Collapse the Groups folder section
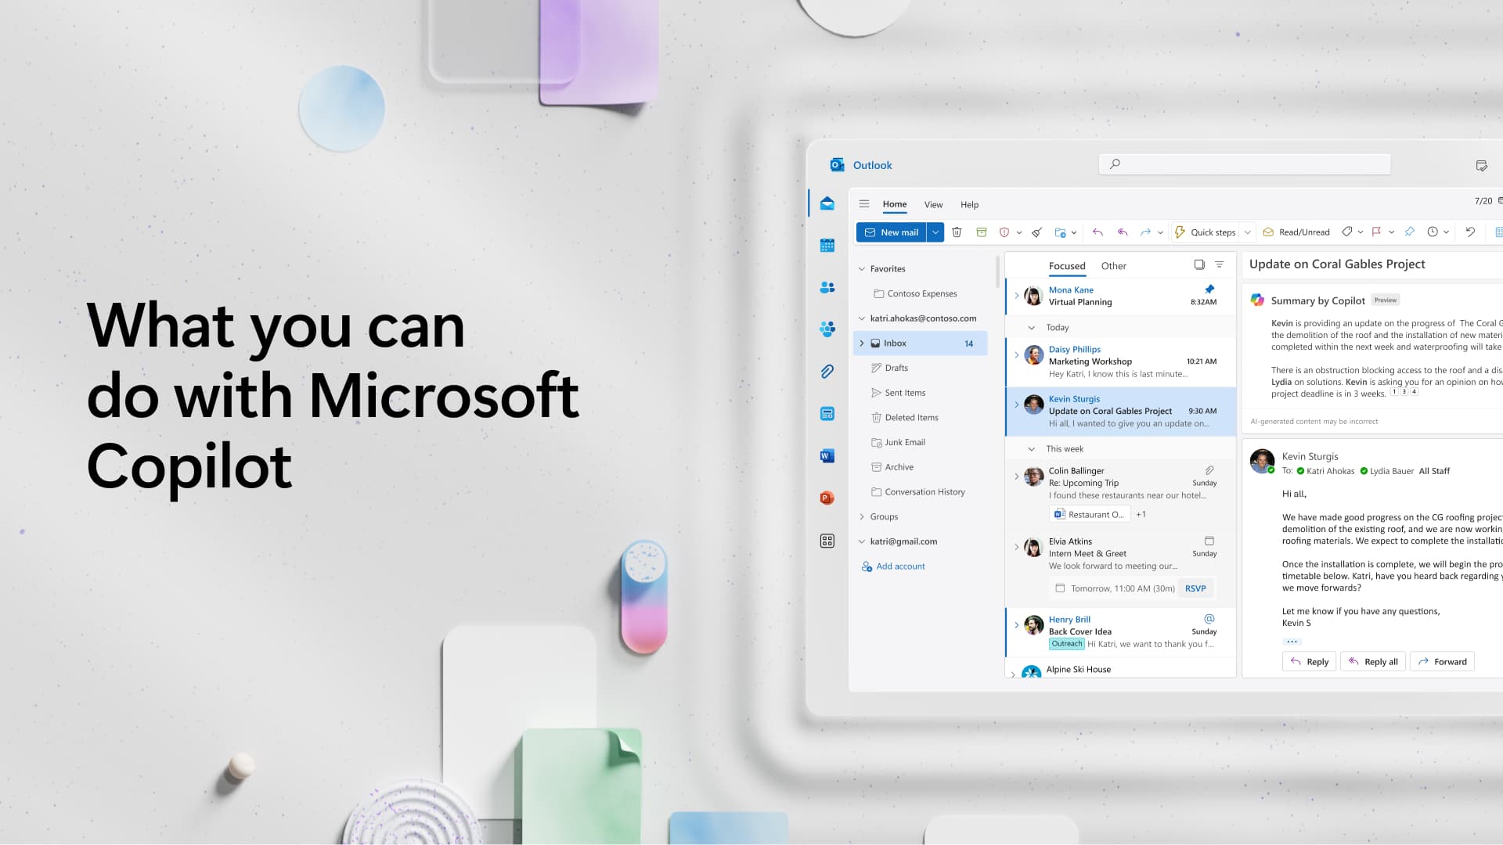The width and height of the screenshot is (1503, 845). pyautogui.click(x=861, y=516)
